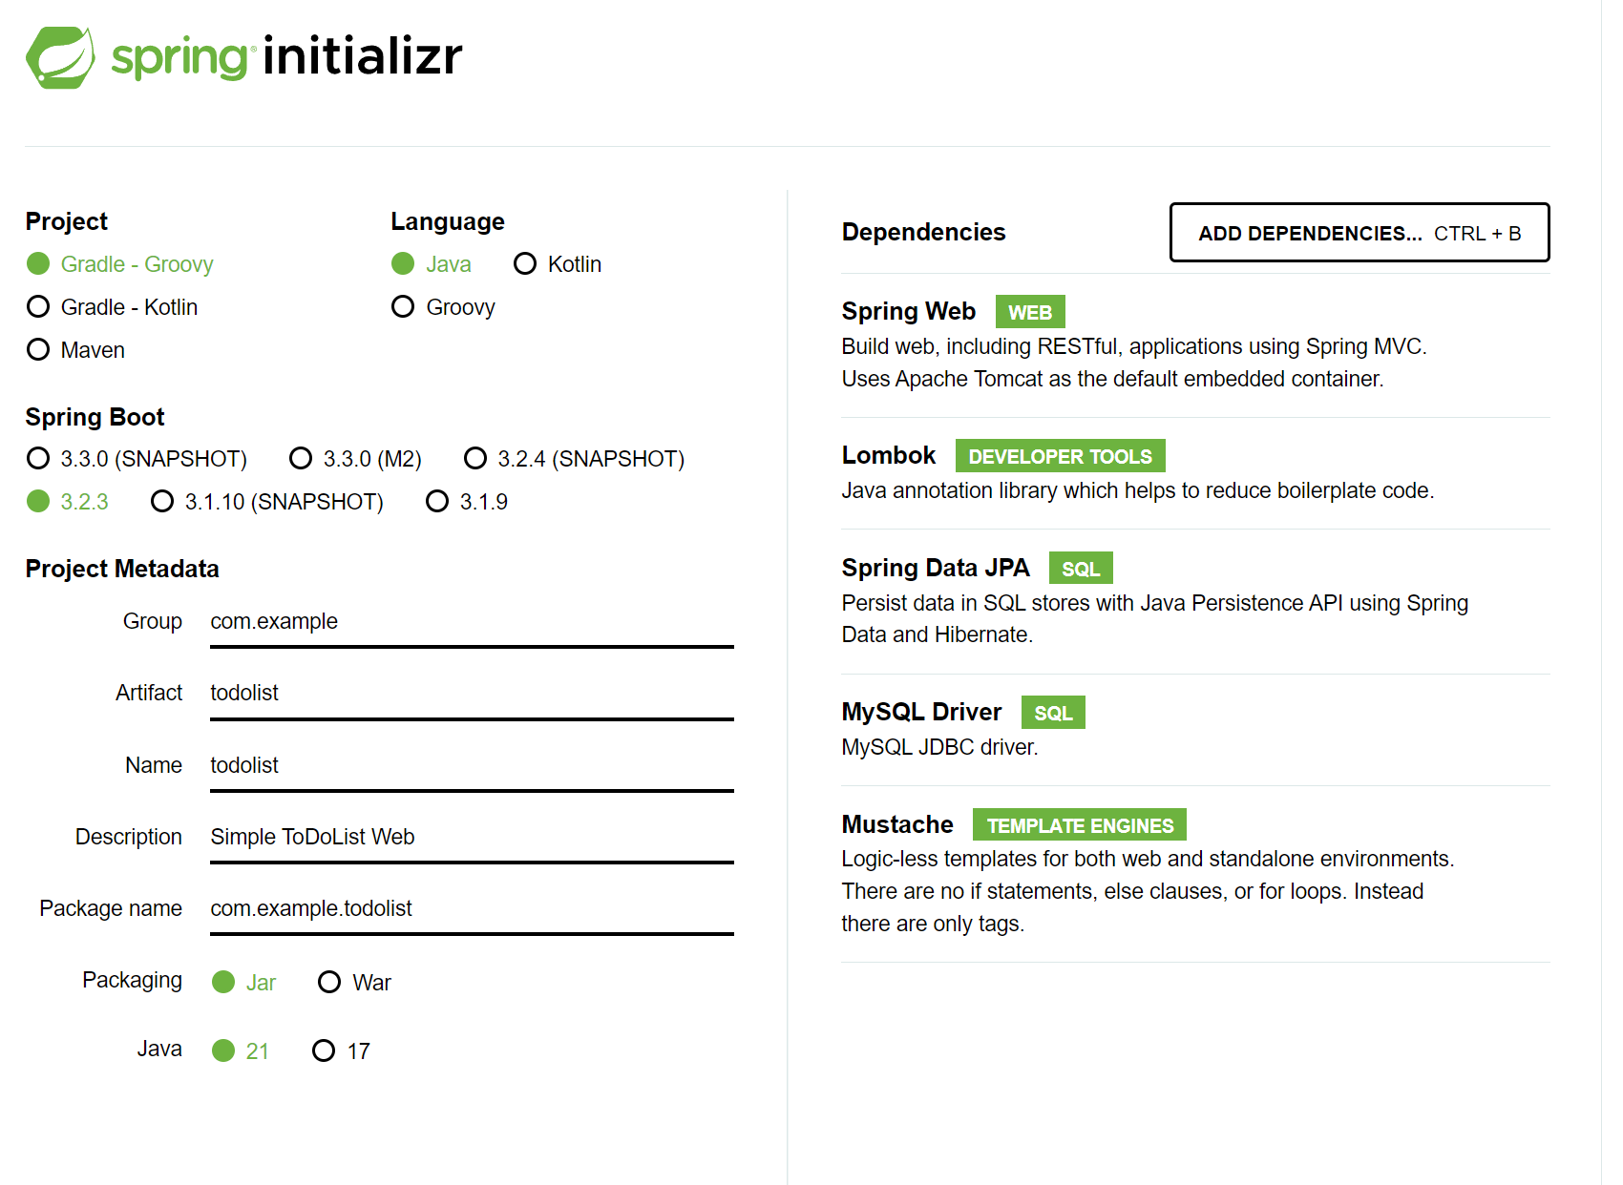
Task: Select Spring Boot version 3.1.9
Action: coord(437,502)
